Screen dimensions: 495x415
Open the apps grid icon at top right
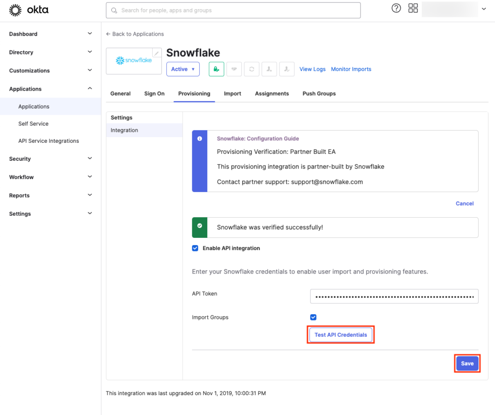pyautogui.click(x=413, y=8)
